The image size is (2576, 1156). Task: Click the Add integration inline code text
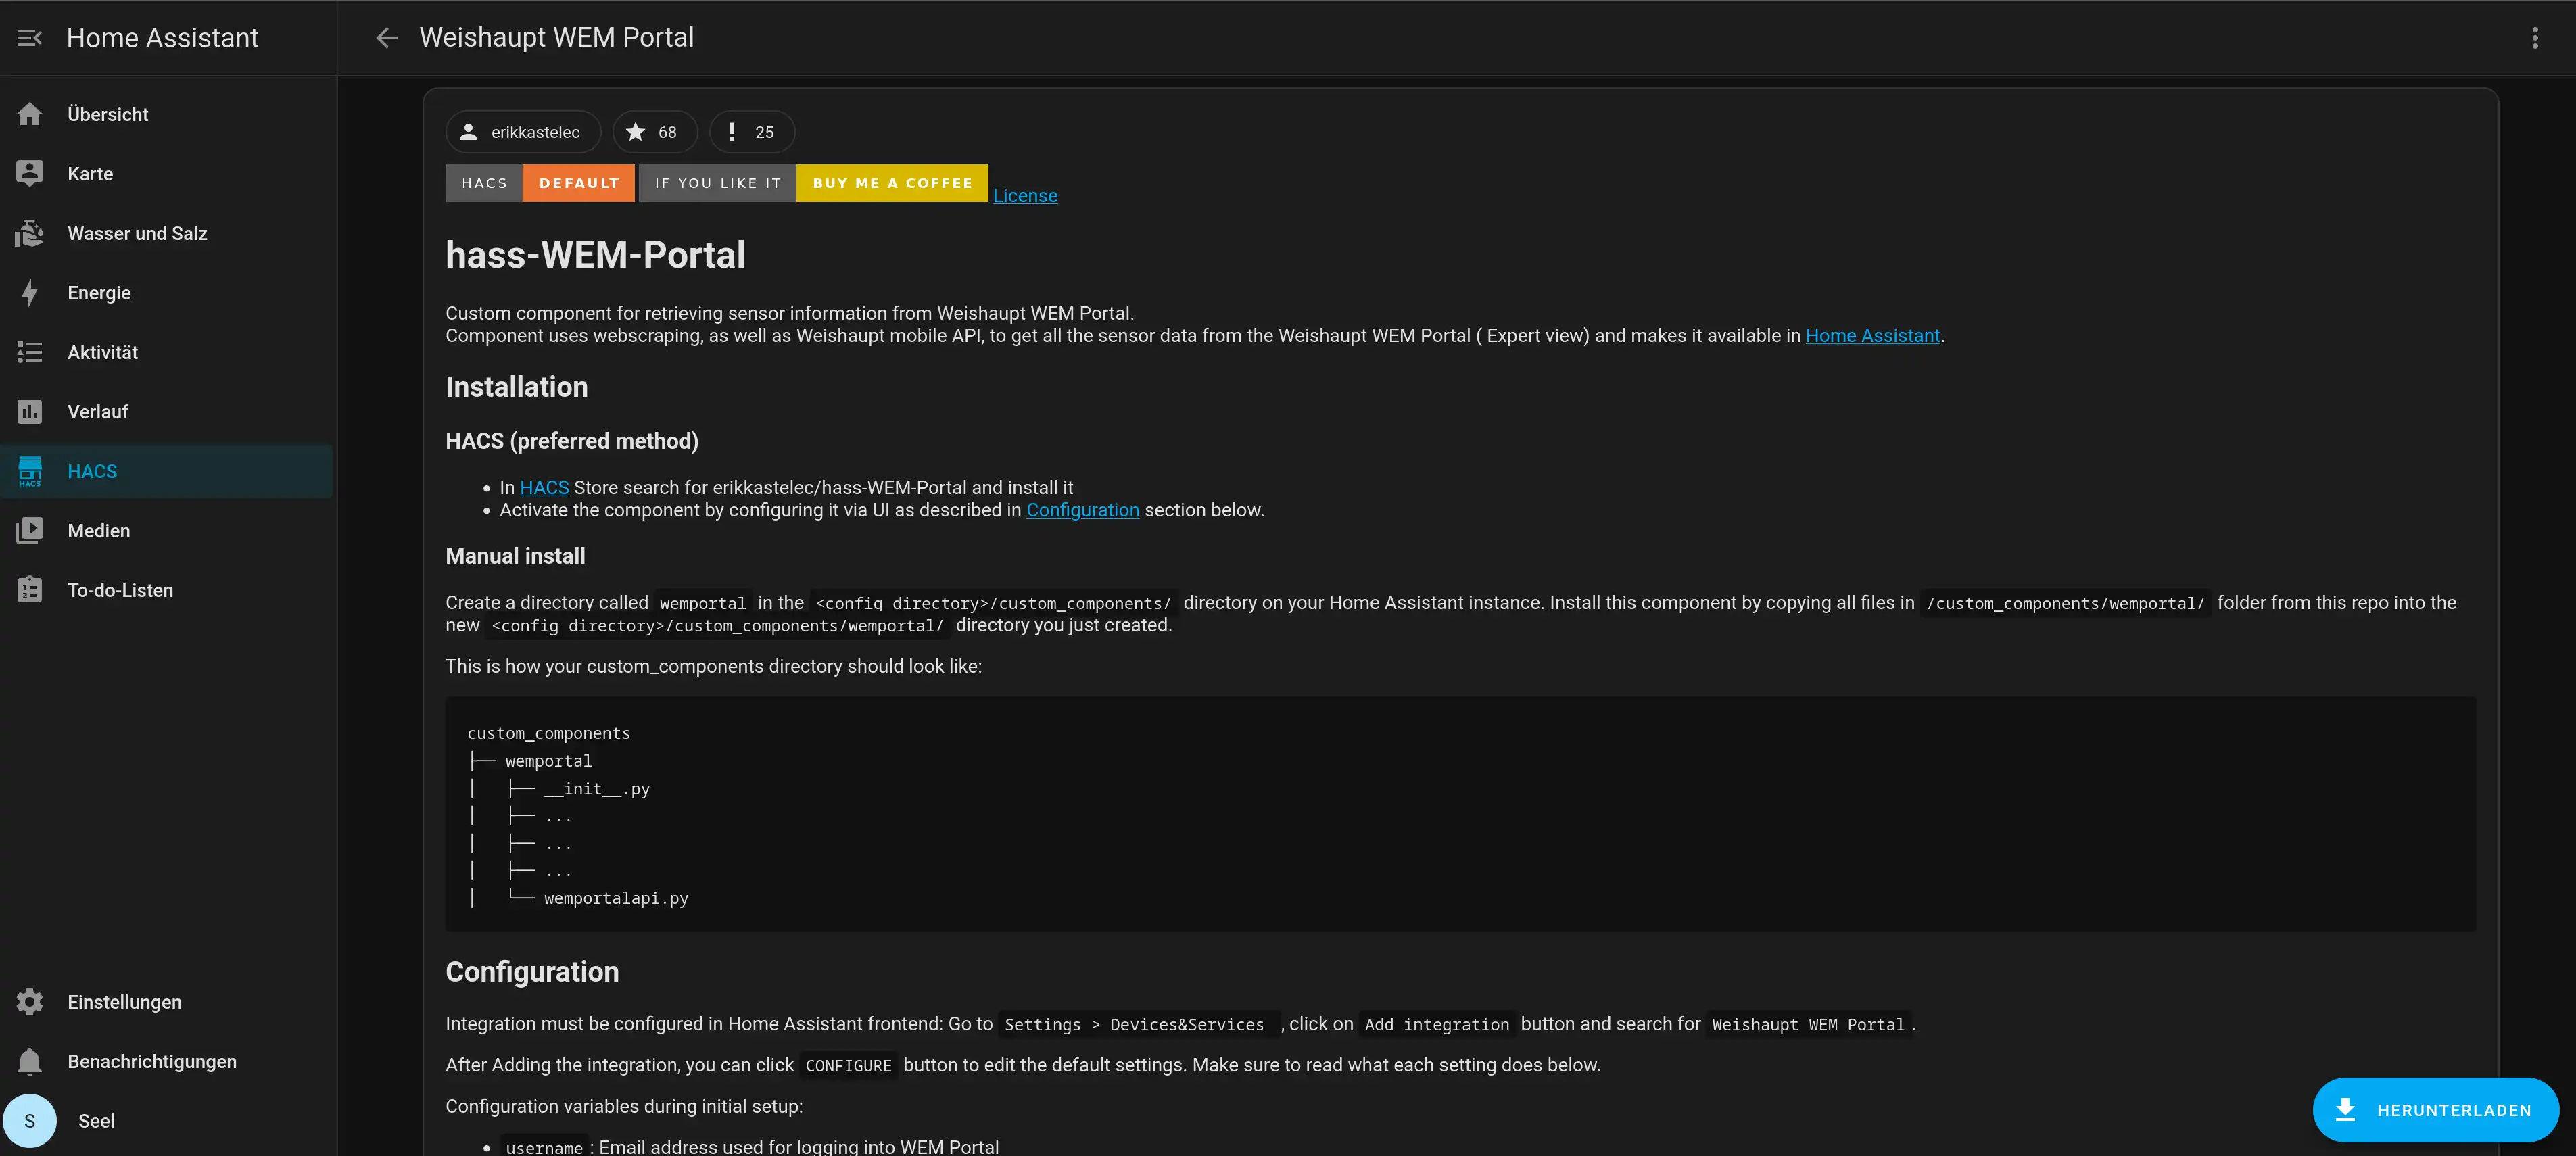pos(1436,1024)
